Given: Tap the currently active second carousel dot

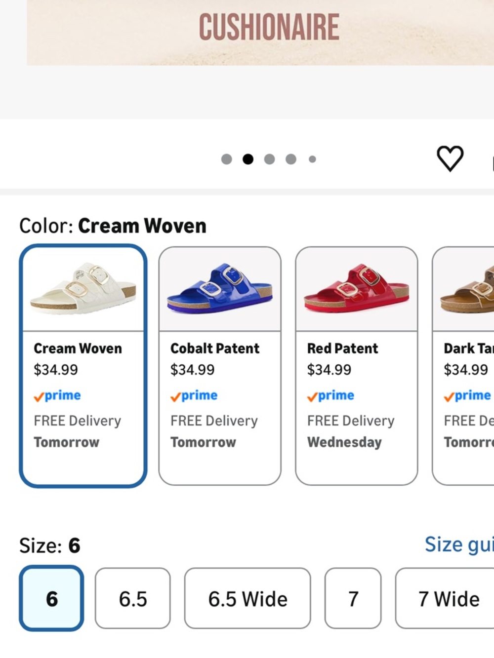Looking at the screenshot, I should pyautogui.click(x=248, y=159).
